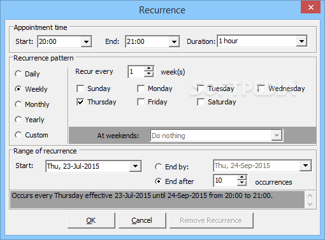Click the Remove Recurrence button

(212, 220)
